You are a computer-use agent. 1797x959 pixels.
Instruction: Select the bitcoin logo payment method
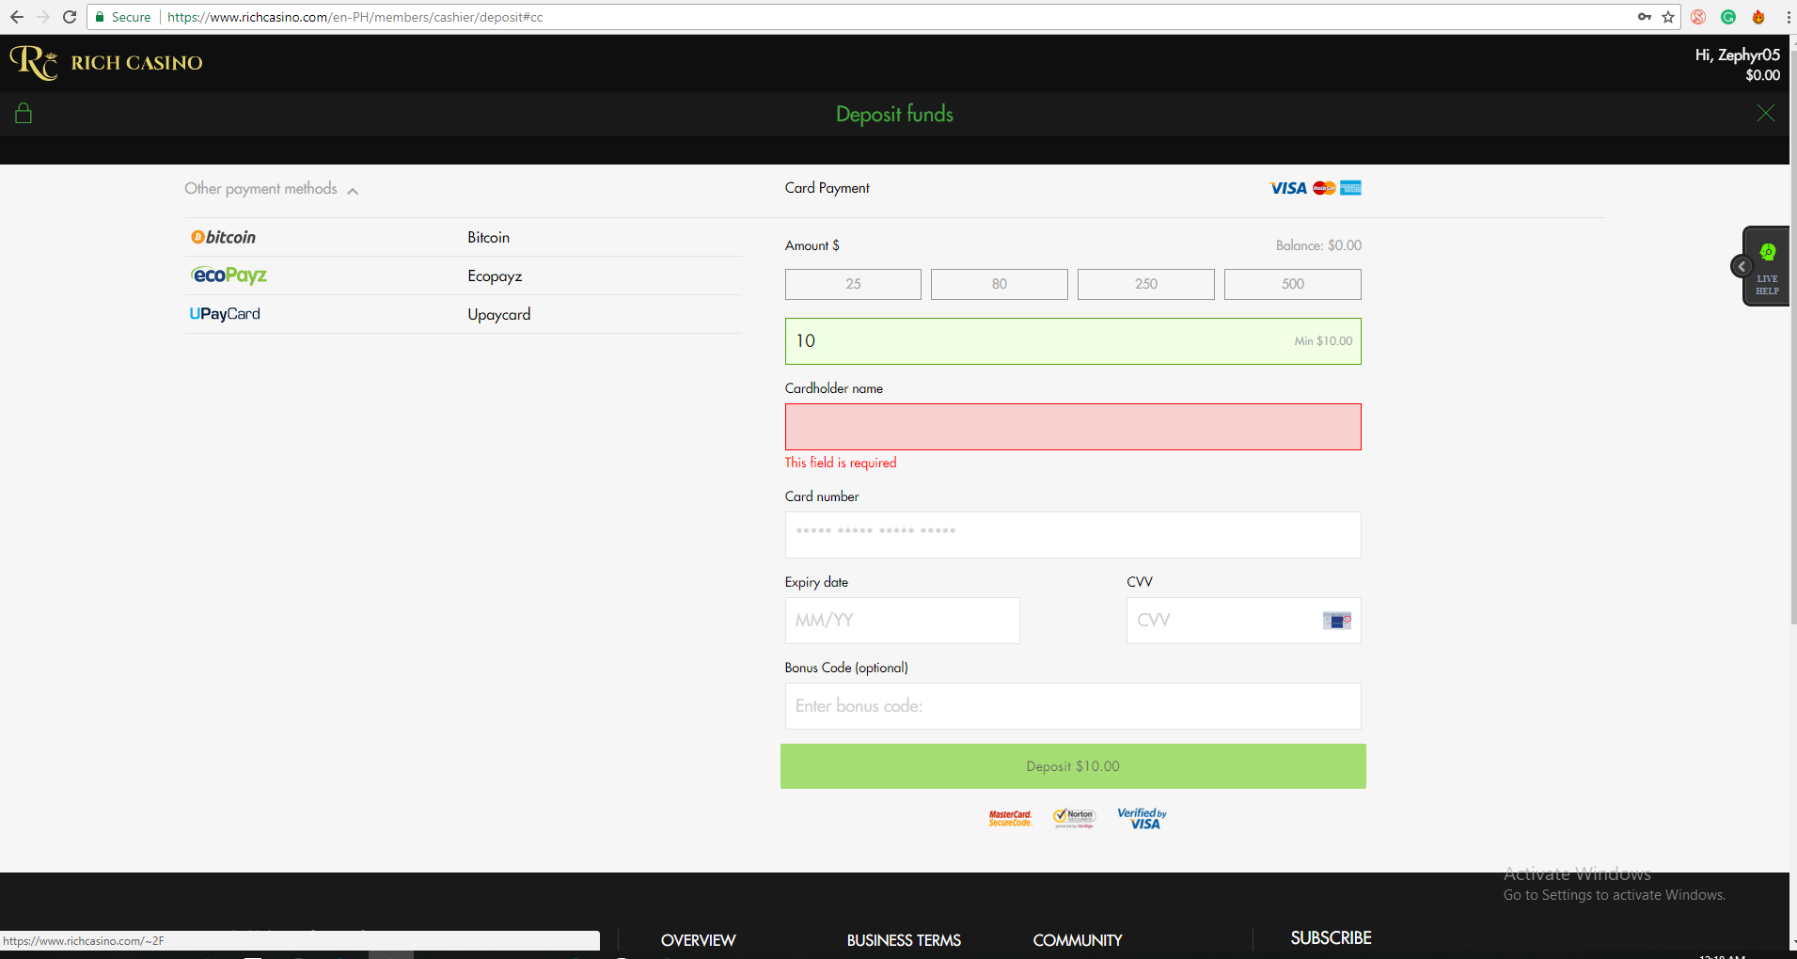coord(223,237)
